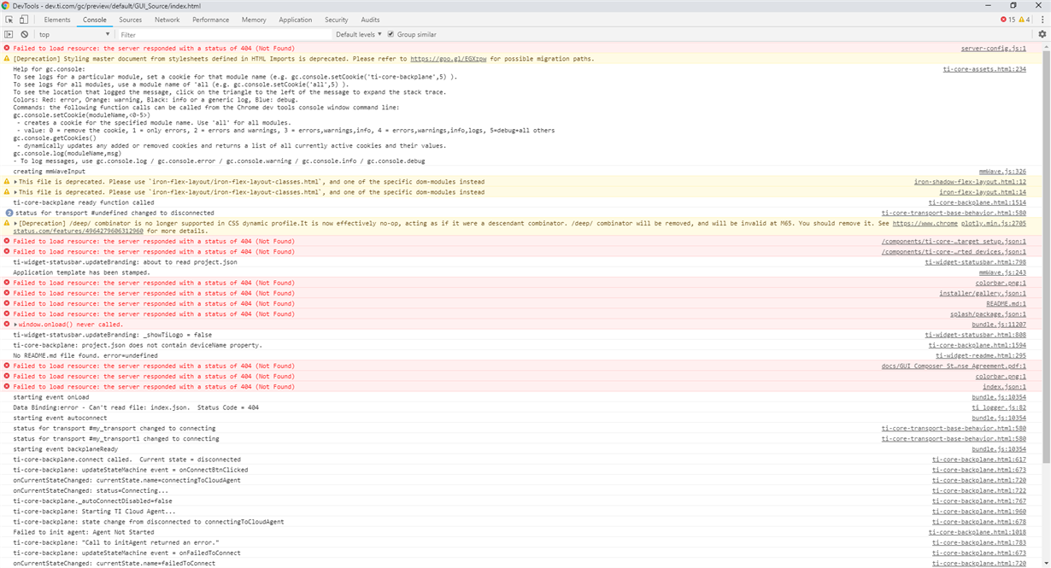The image size is (1051, 568).
Task: Switch to the Network tab
Action: pyautogui.click(x=167, y=20)
